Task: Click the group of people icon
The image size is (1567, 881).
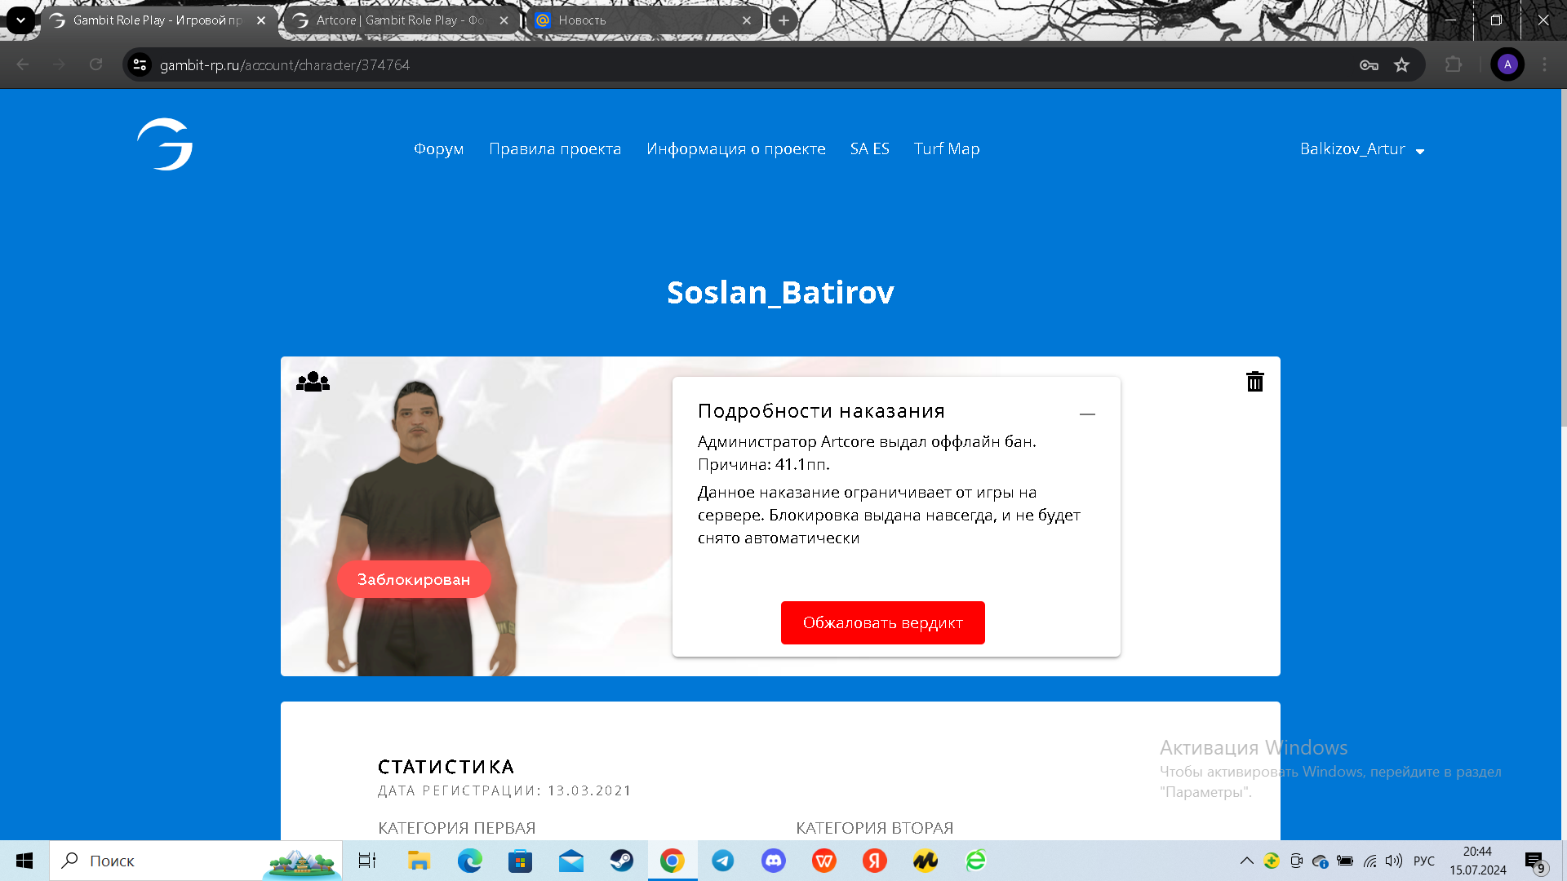Action: point(313,382)
